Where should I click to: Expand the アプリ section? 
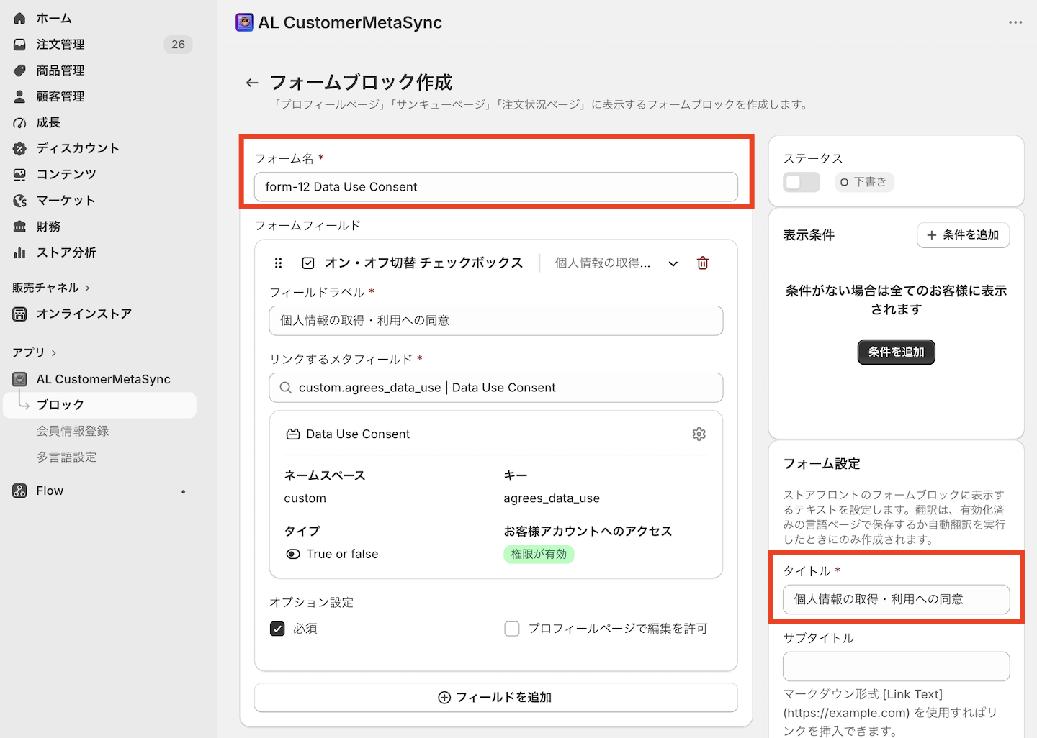[35, 352]
